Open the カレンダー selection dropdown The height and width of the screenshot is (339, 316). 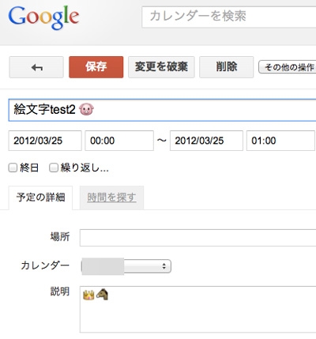point(126,266)
